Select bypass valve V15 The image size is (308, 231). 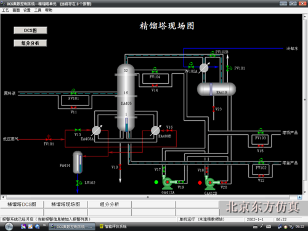pos(261,146)
